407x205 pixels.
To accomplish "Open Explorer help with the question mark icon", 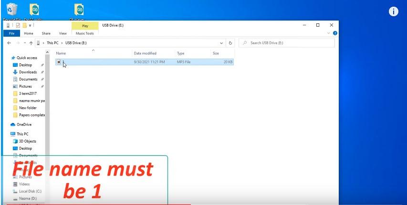I will point(335,33).
